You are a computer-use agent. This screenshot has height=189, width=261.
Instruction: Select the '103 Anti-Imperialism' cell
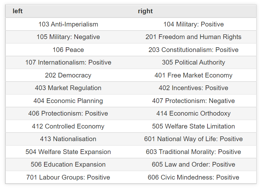[68, 24]
